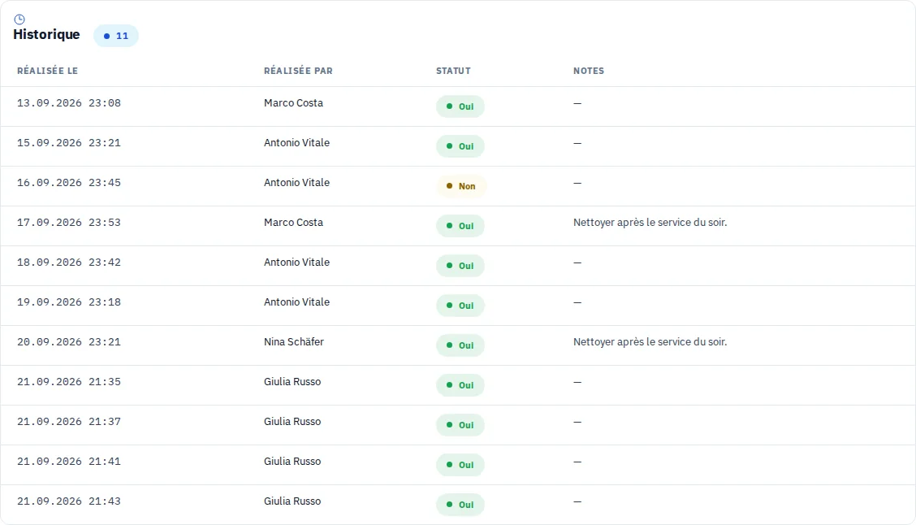Click the clock icon above Historique
This screenshot has width=916, height=525.
19,20
